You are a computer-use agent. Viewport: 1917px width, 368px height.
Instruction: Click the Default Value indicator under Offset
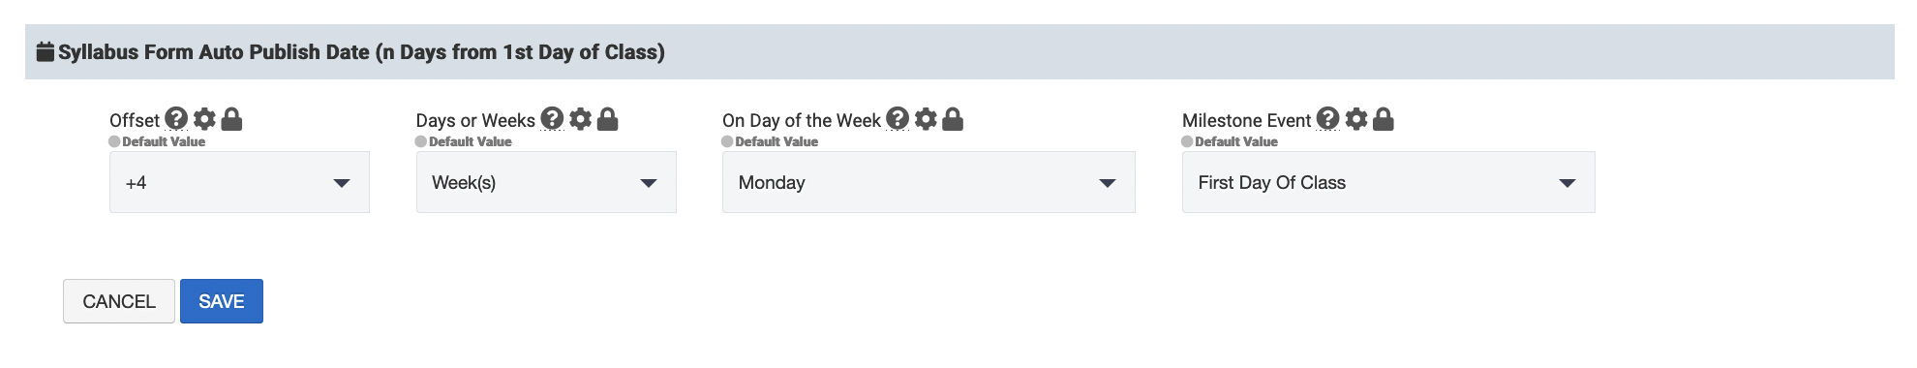tap(157, 141)
